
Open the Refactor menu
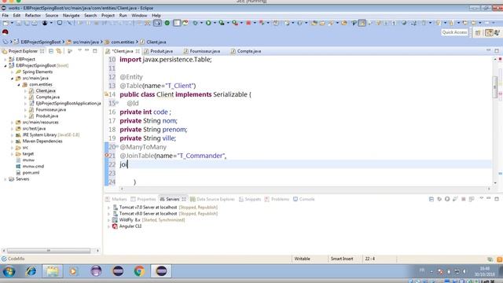[33, 16]
